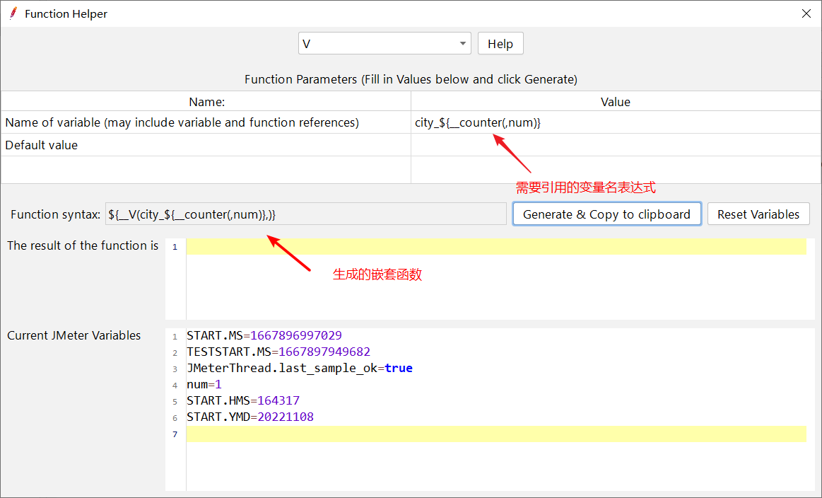Click the JMeterThread.last_sample_ok=true line

click(x=300, y=368)
